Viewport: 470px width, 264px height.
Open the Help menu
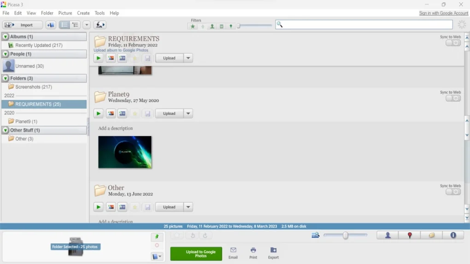[x=114, y=13]
